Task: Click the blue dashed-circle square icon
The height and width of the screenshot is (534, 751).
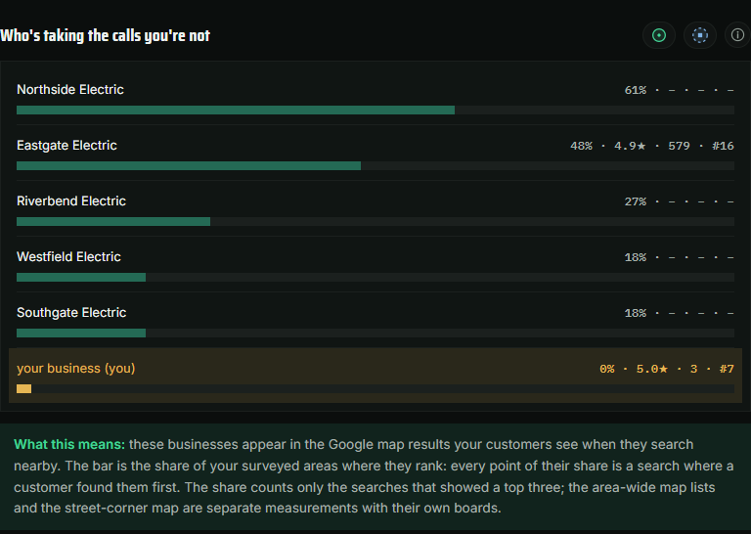Action: (x=700, y=35)
